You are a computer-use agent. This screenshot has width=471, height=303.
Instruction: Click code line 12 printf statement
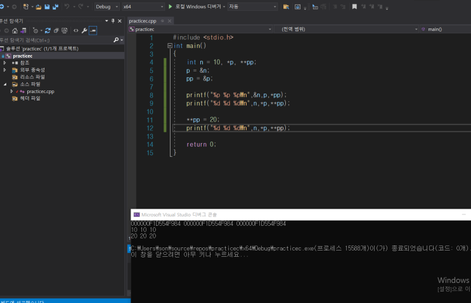click(238, 128)
